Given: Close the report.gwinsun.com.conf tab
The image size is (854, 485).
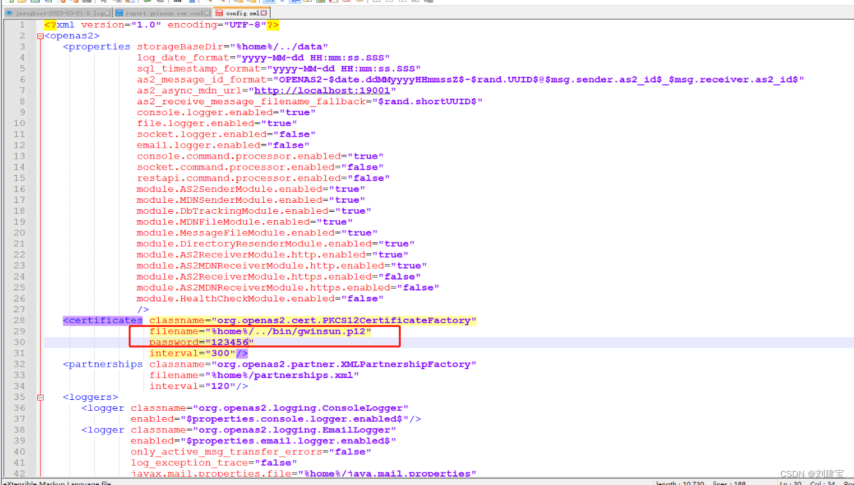Looking at the screenshot, I should pyautogui.click(x=207, y=13).
